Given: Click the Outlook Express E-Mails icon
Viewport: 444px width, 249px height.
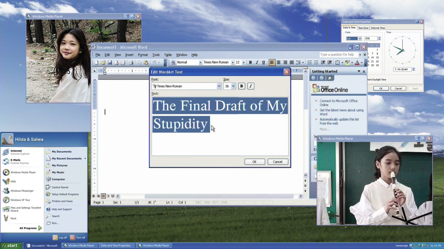Looking at the screenshot, I should (x=6, y=162).
